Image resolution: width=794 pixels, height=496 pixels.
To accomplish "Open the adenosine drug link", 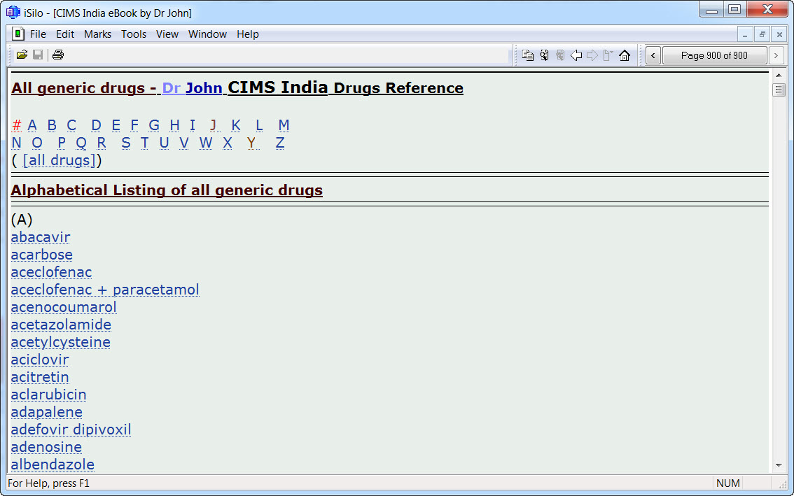I will (47, 447).
